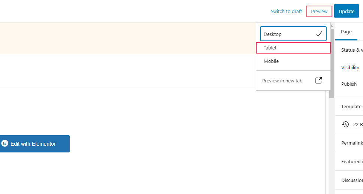The image size is (363, 194).
Task: Open the Preview dropdown
Action: click(x=319, y=11)
